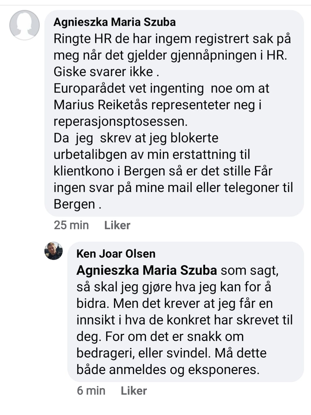Select the line 'Giske svarer ikke .'
The image size is (311, 415).
(x=106, y=72)
